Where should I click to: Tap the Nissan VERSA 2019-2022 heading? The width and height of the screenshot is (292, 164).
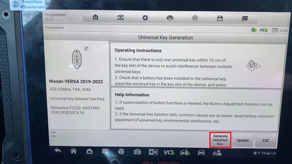point(76,81)
